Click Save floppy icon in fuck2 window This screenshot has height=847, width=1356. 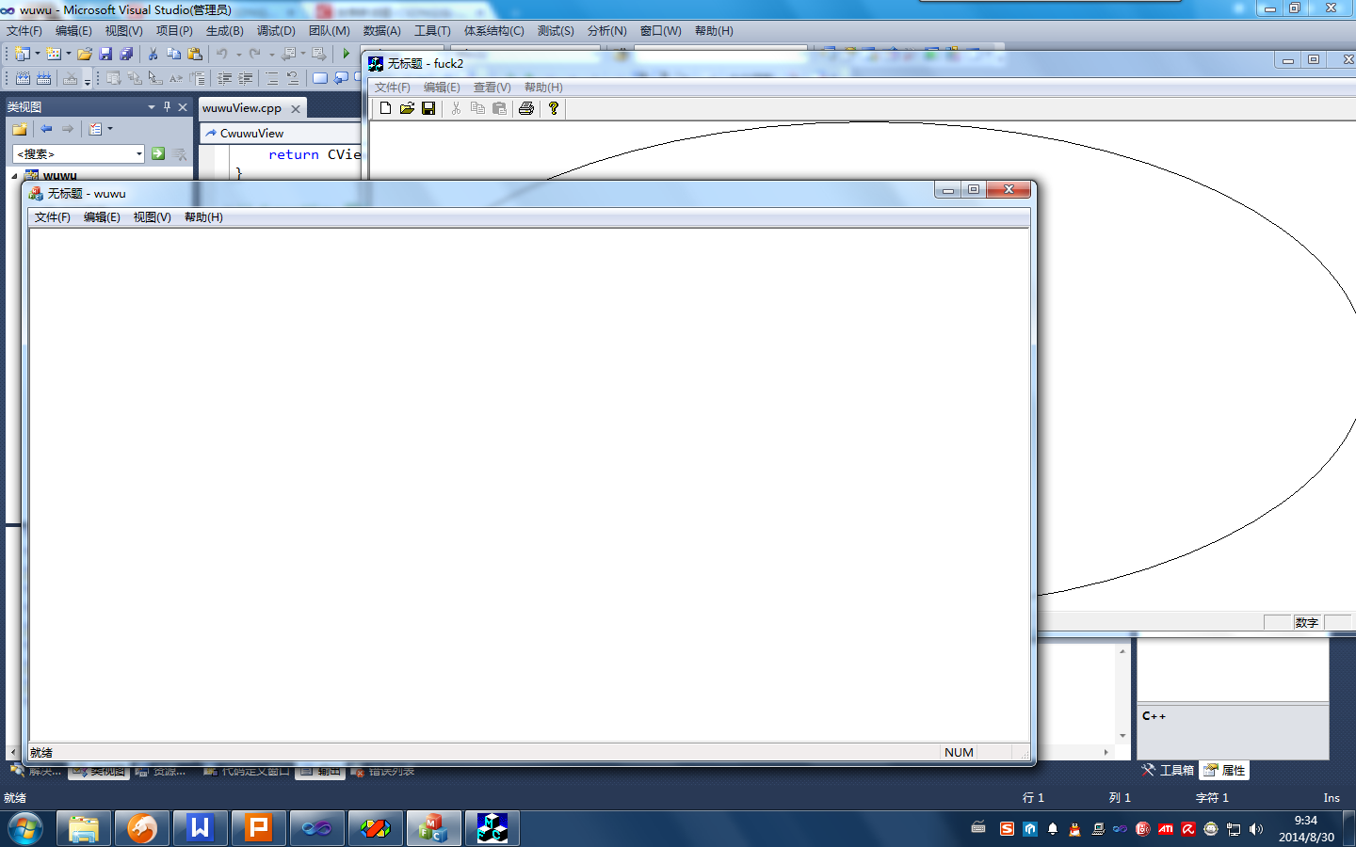pyautogui.click(x=428, y=108)
